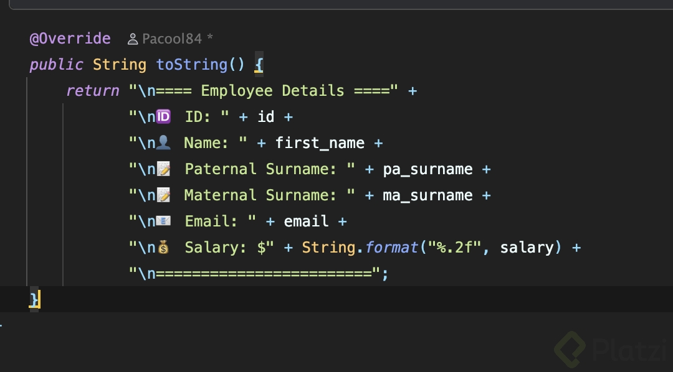Click the pa_surname variable
This screenshot has height=372, width=673.
[427, 169]
